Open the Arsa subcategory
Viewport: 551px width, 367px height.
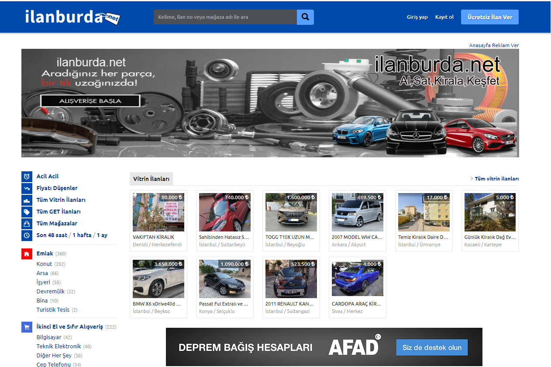pos(42,273)
